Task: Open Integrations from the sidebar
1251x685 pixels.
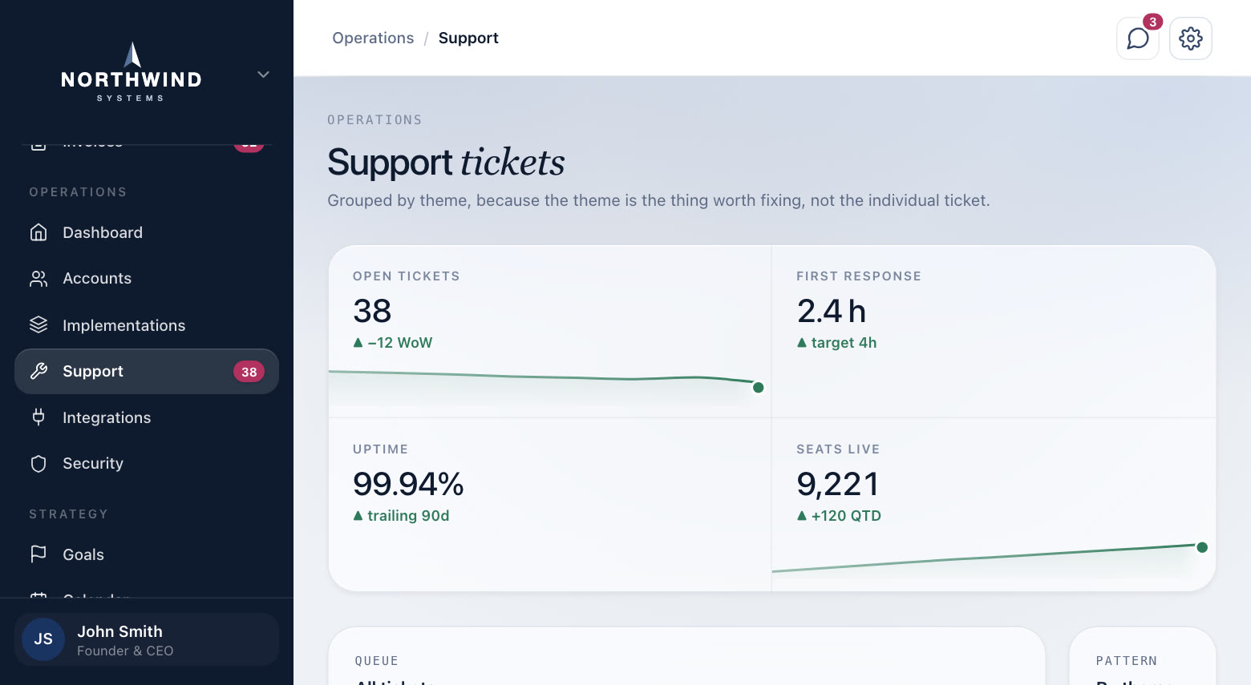Action: coord(147,417)
